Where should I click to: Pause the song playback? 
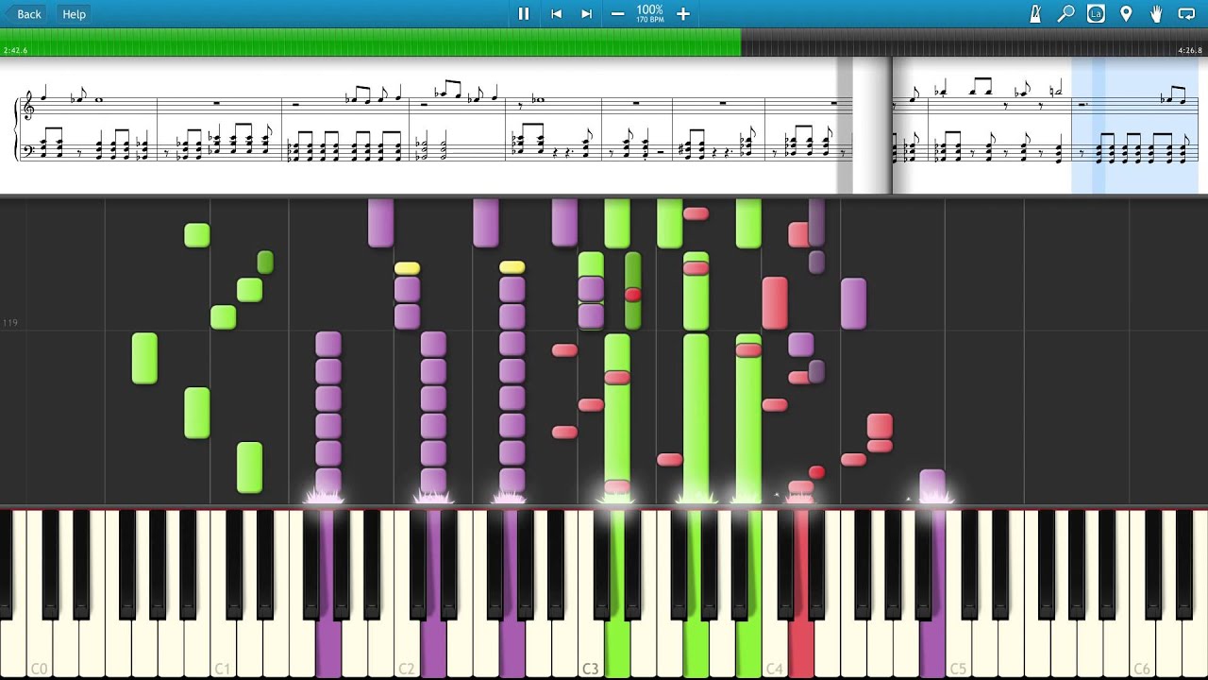pyautogui.click(x=523, y=14)
